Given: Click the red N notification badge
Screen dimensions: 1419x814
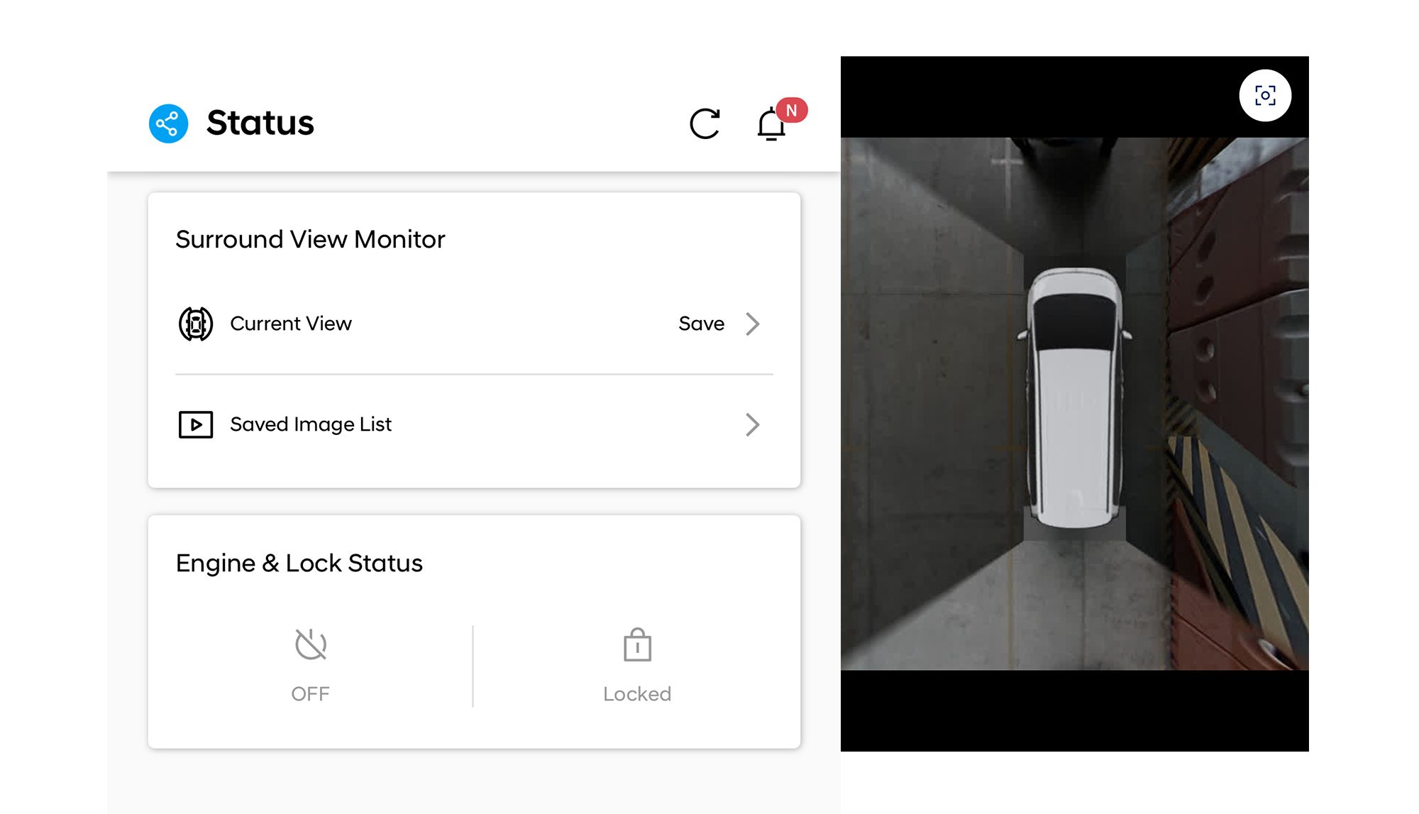Looking at the screenshot, I should click(x=791, y=110).
